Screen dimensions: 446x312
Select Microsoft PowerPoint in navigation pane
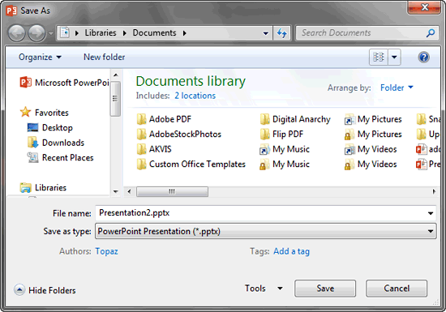(x=65, y=83)
